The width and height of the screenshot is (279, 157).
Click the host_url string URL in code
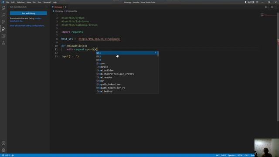click(100, 39)
